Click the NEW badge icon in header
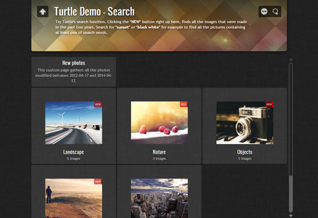 point(264,12)
